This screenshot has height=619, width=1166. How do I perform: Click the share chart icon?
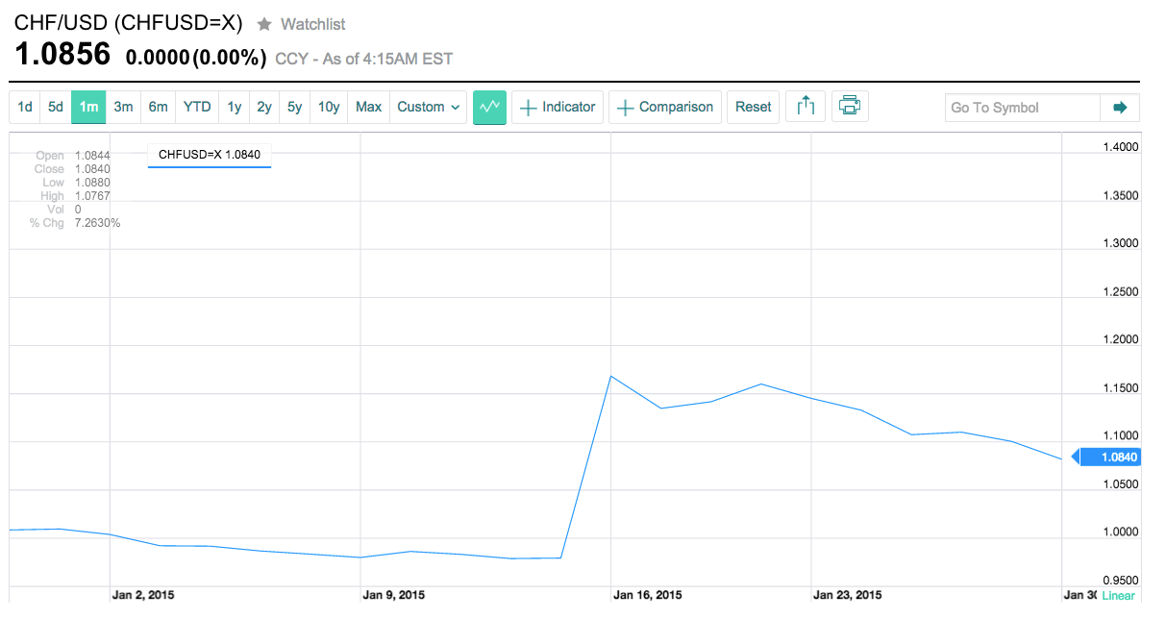(x=806, y=107)
